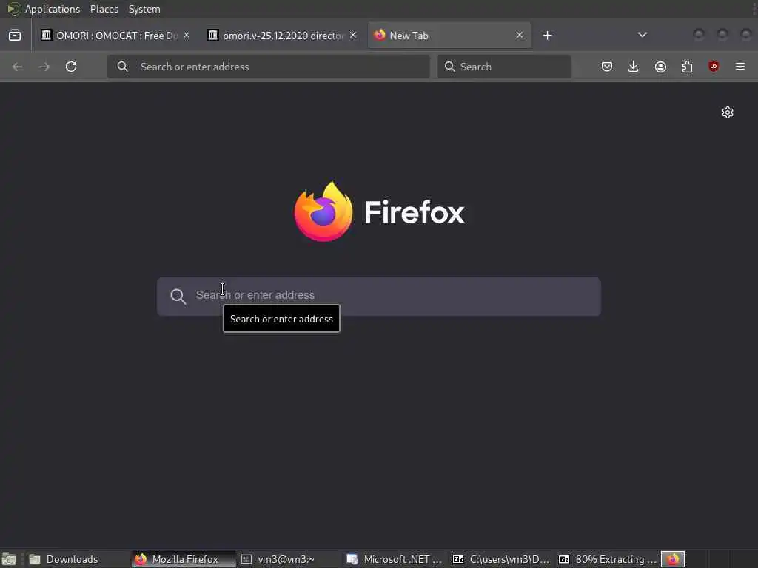Switch to C:\users\vm3 7-Zip taskbar window
758x568 pixels.
[501, 559]
